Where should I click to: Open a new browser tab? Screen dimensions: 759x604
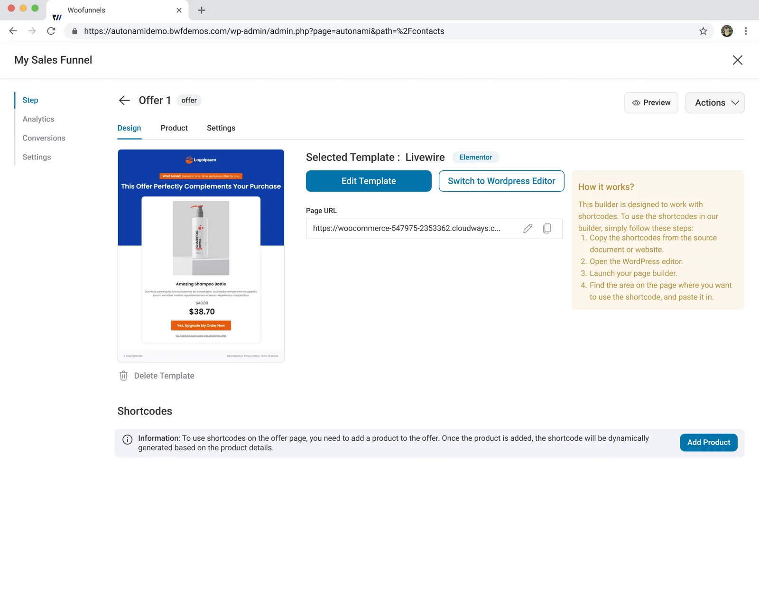click(x=202, y=10)
